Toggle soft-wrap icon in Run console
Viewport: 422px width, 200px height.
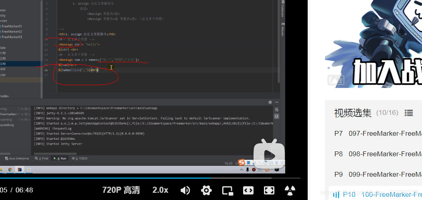click(276, 110)
